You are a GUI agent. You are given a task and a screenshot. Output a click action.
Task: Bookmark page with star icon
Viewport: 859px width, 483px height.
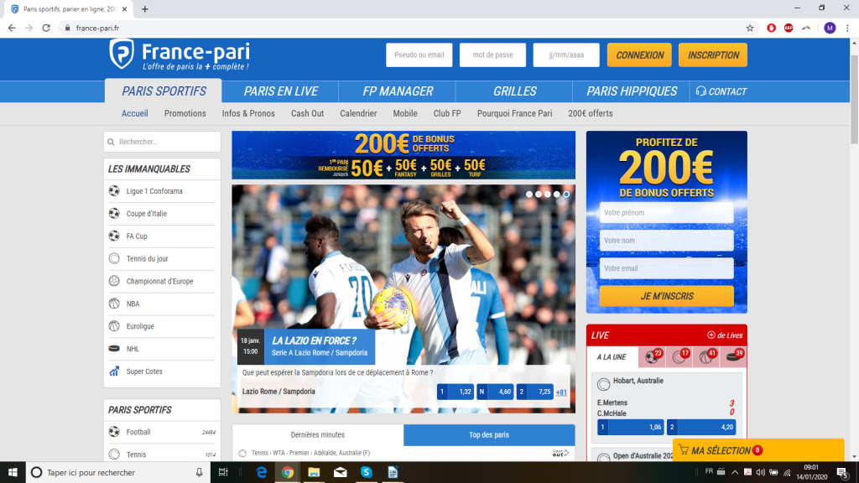point(750,28)
